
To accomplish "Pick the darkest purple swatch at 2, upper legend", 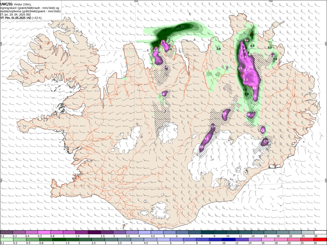I will tap(94, 232).
